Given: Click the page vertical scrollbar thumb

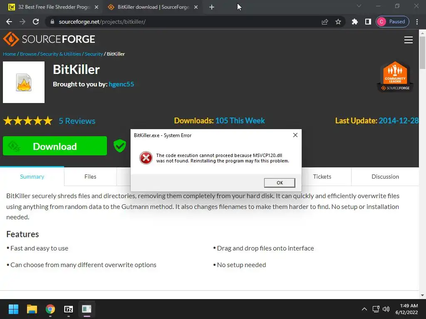Looking at the screenshot, I should pyautogui.click(x=422, y=53).
